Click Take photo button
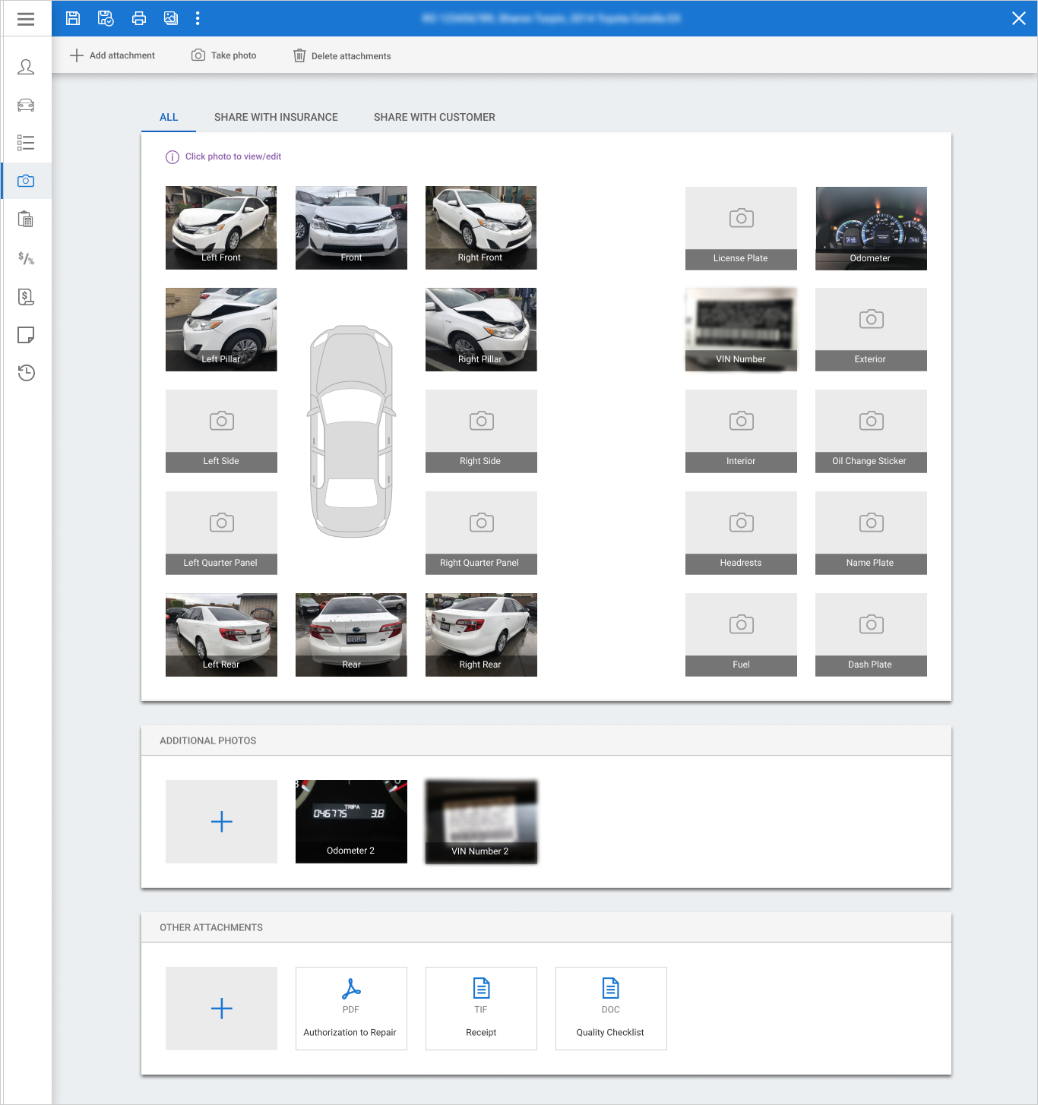Image resolution: width=1038 pixels, height=1105 pixels. point(224,55)
